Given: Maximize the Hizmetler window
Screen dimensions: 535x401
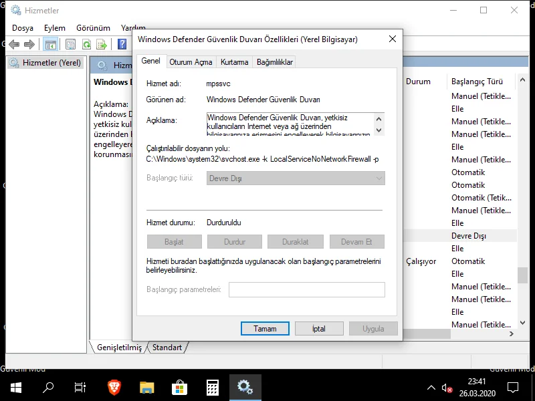Looking at the screenshot, I should tap(484, 10).
